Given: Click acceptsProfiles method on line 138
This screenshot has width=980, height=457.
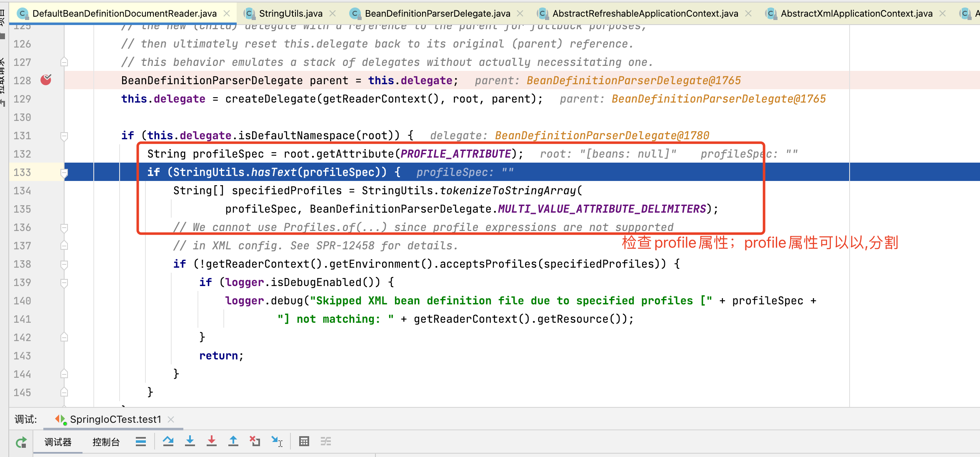Looking at the screenshot, I should 488,264.
